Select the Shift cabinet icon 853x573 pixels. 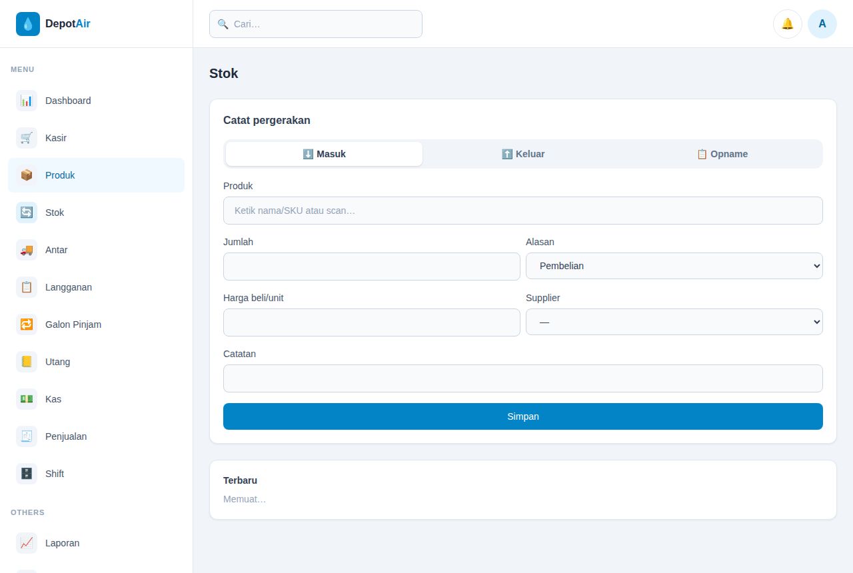click(x=27, y=474)
